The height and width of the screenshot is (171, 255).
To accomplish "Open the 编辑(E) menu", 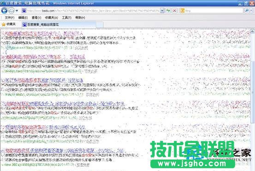I will coord(23,18).
